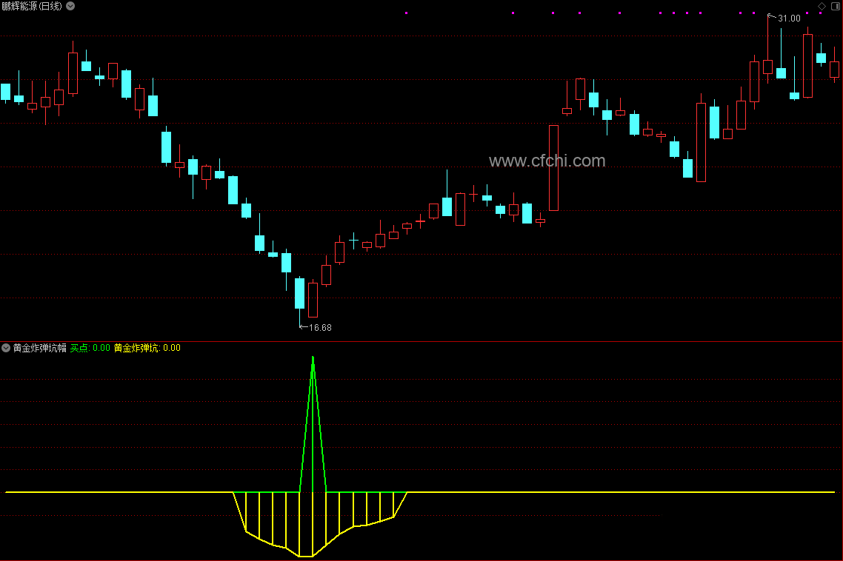Select the 黄金炸弹坑幅 indicator name
This screenshot has width=843, height=561.
click(40, 348)
